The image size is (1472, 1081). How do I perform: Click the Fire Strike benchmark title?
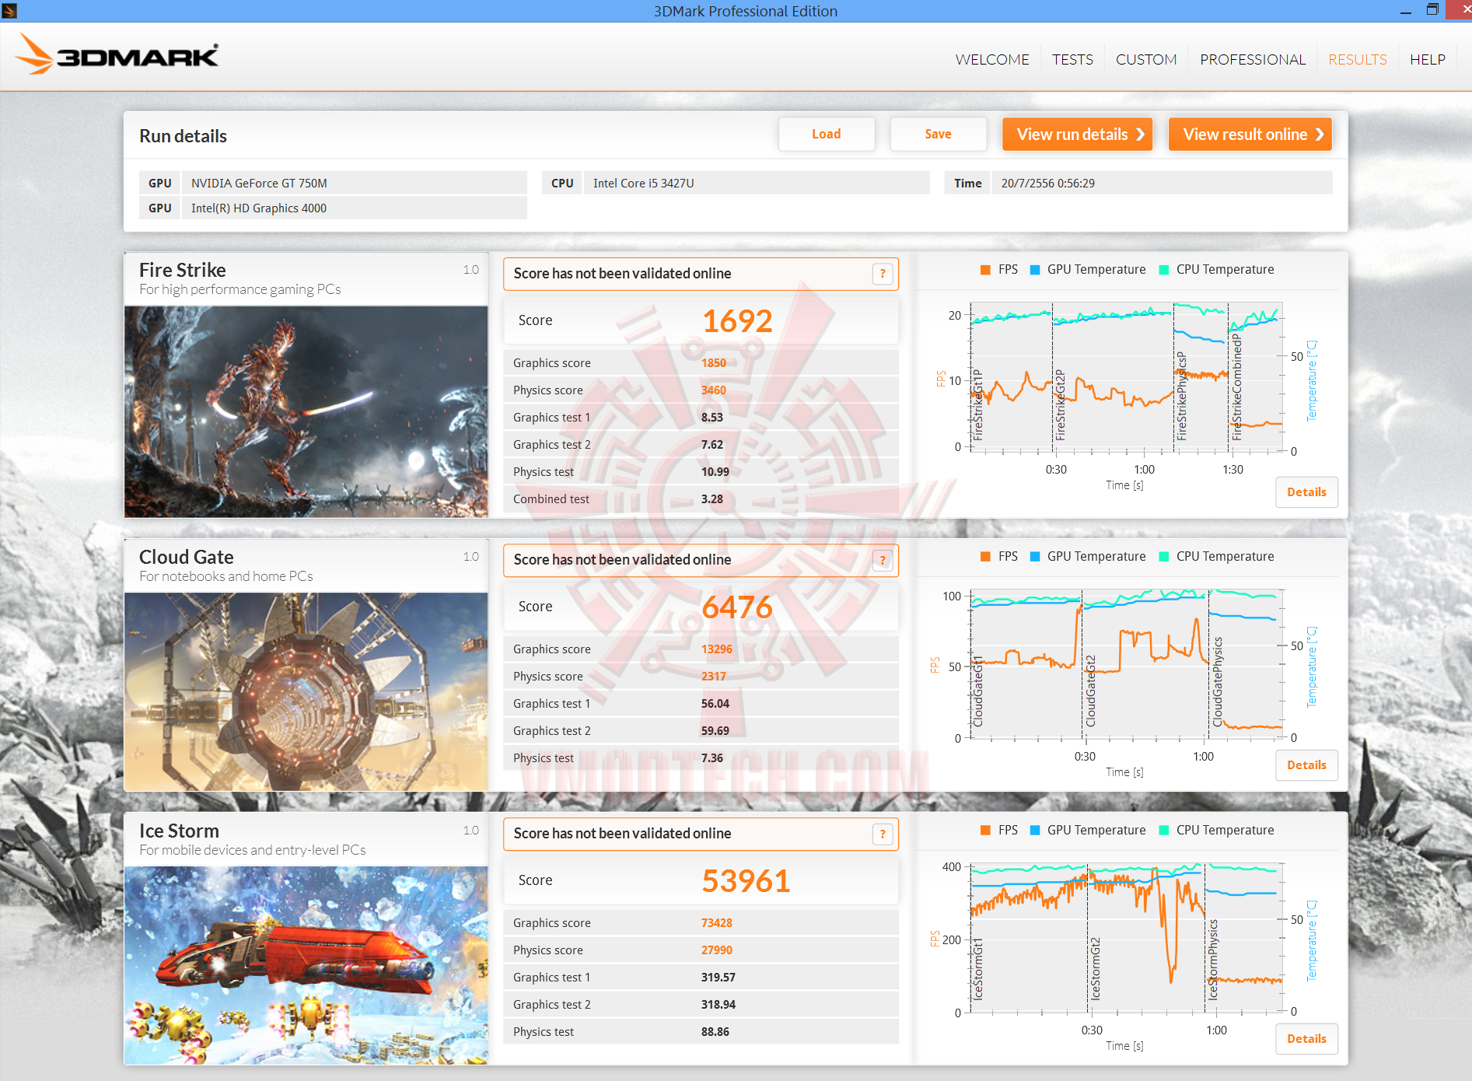tap(183, 270)
